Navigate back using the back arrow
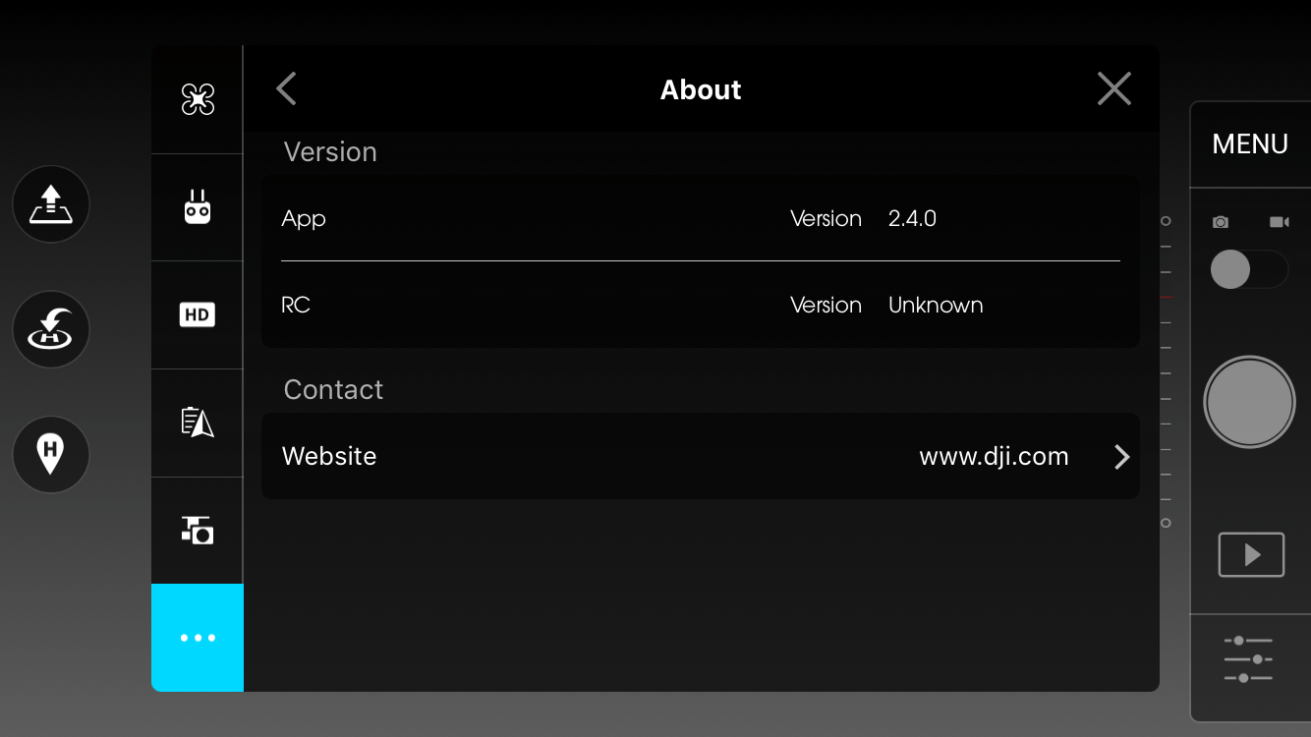The width and height of the screenshot is (1311, 737). coord(286,88)
